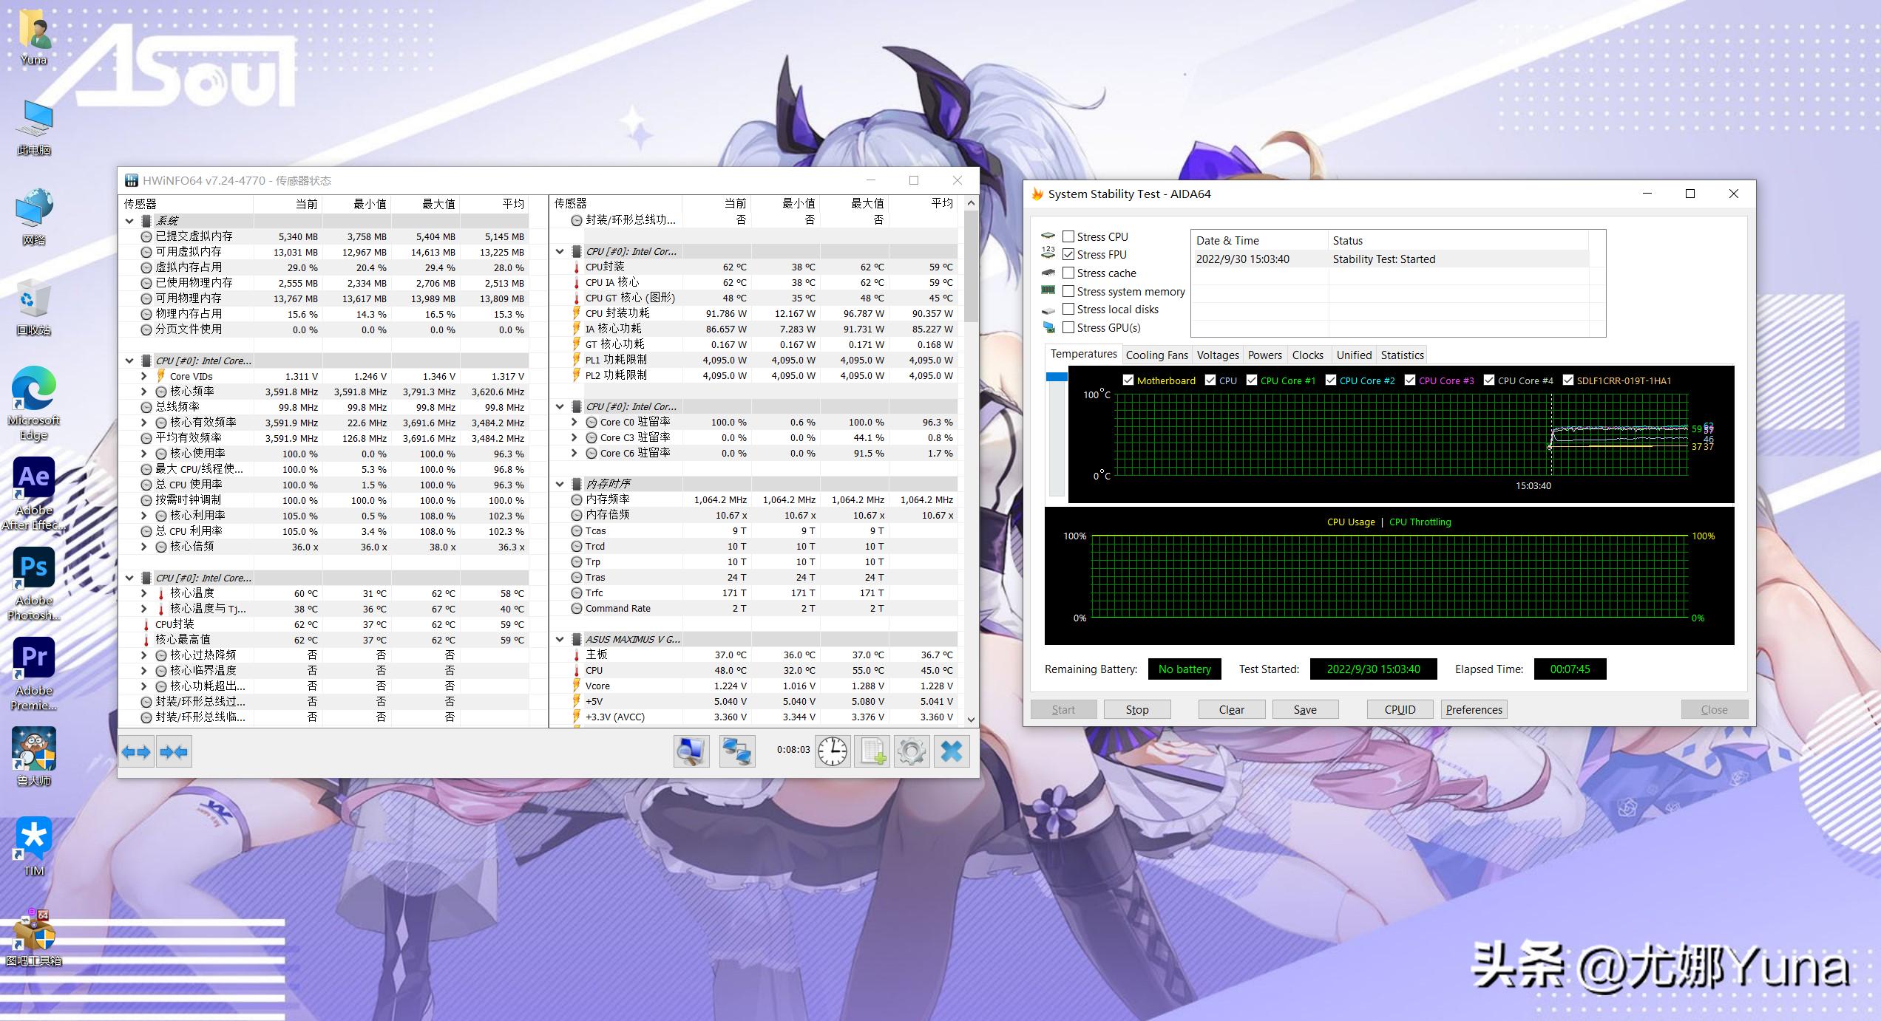Toggle the Motherboard legend checkbox on the graph
The image size is (1881, 1021).
coord(1129,380)
